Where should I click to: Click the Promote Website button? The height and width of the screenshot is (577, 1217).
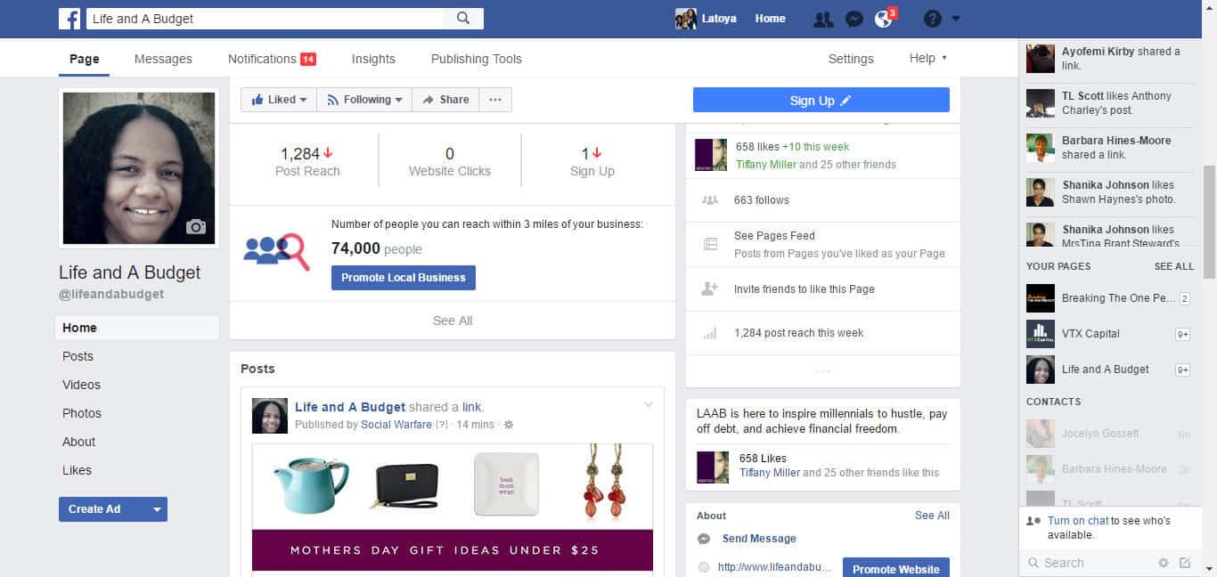click(x=896, y=568)
